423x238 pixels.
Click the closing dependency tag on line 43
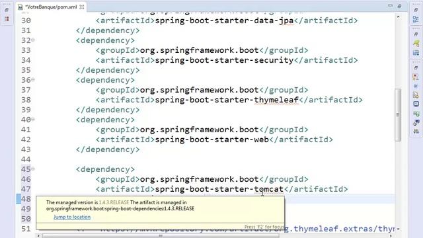[x=108, y=149]
